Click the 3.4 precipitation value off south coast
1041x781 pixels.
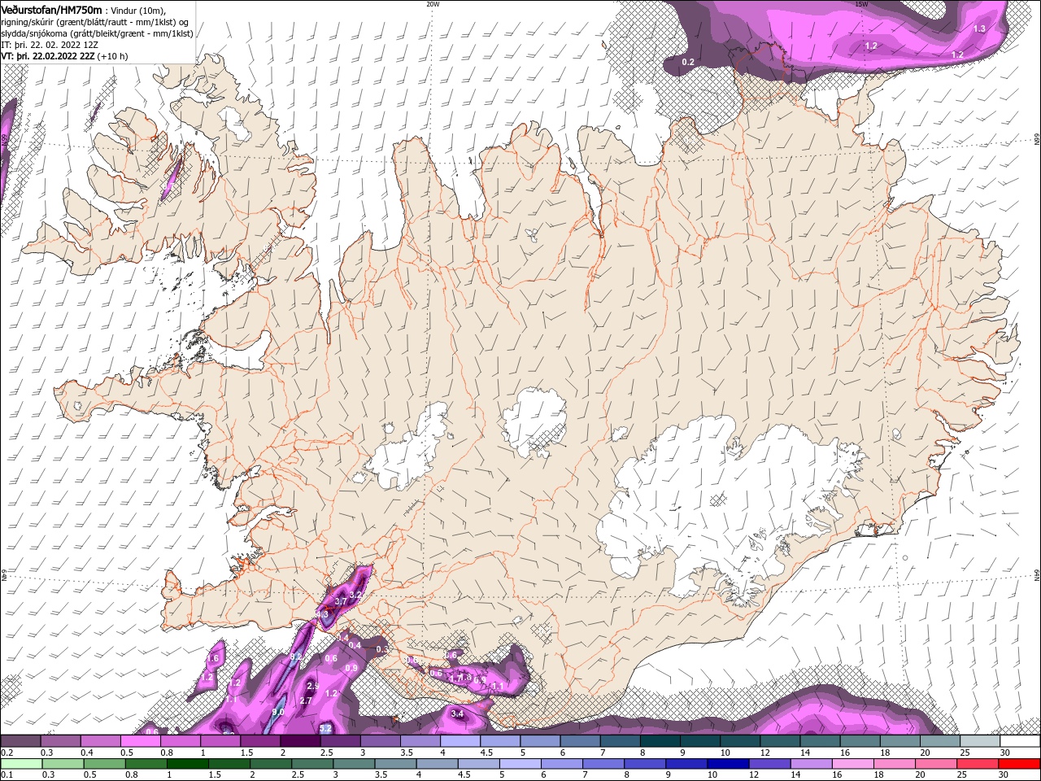tap(457, 713)
